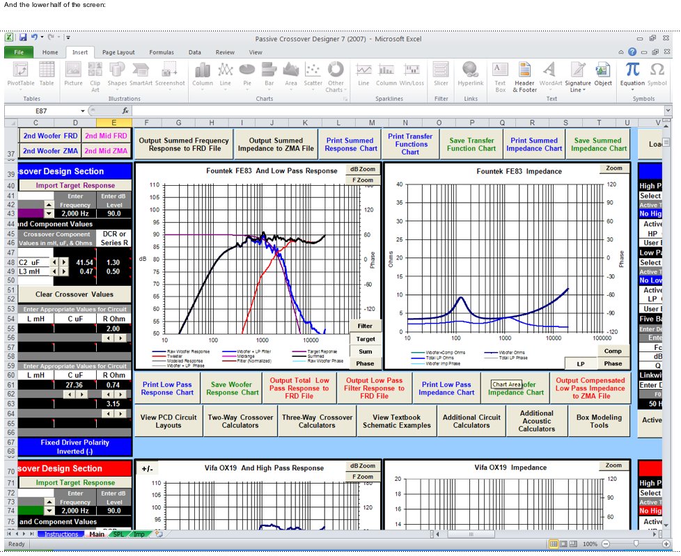The width and height of the screenshot is (681, 556).
Task: Insert a Win/Loss sparkline
Action: [x=412, y=74]
